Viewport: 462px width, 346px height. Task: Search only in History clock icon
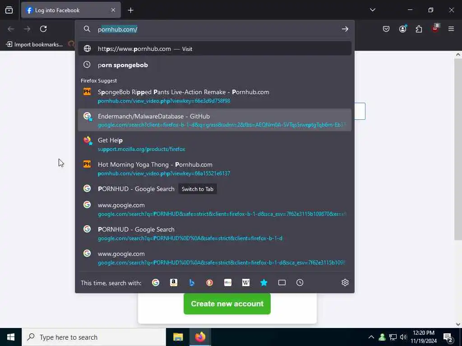pyautogui.click(x=300, y=283)
